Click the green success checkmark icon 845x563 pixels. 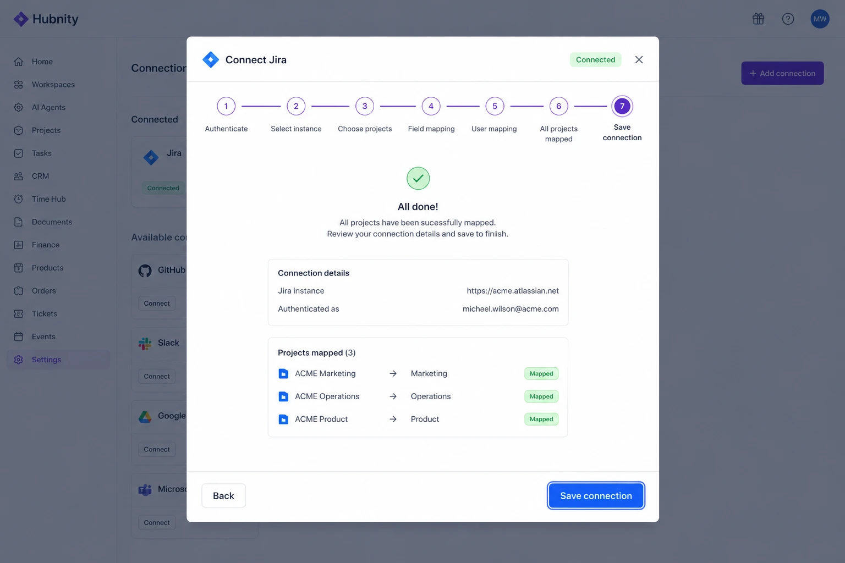coord(418,178)
